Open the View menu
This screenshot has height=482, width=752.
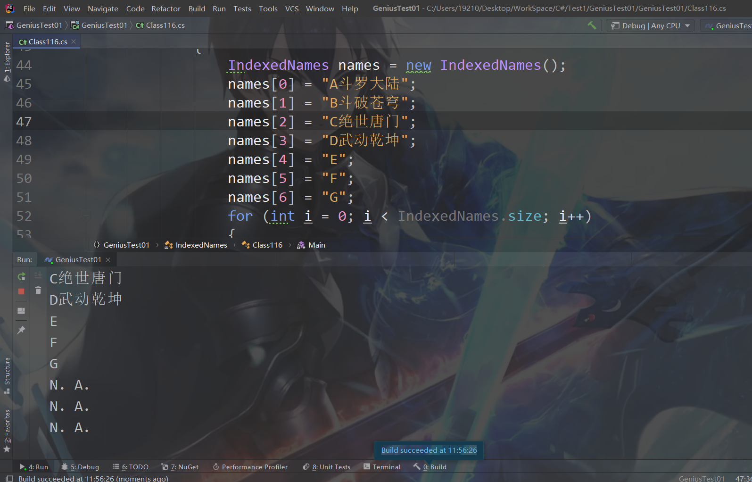[x=72, y=8]
